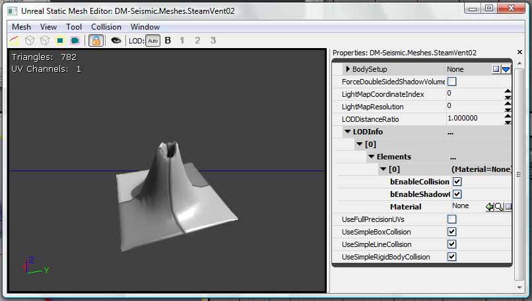The image size is (532, 301).
Task: Click the LOD Auto button
Action: coord(152,41)
